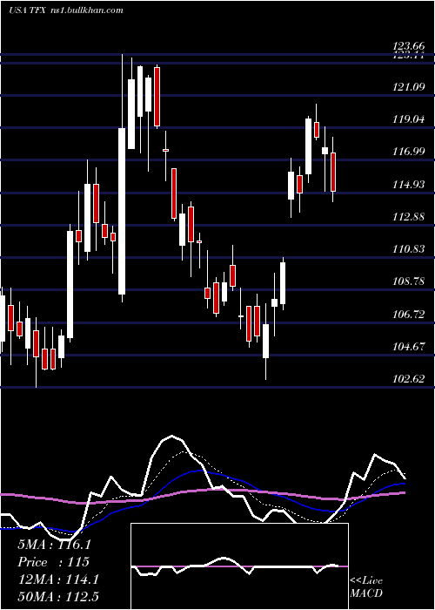Click the 119.04 price level label
The width and height of the screenshot is (435, 610).
point(409,119)
